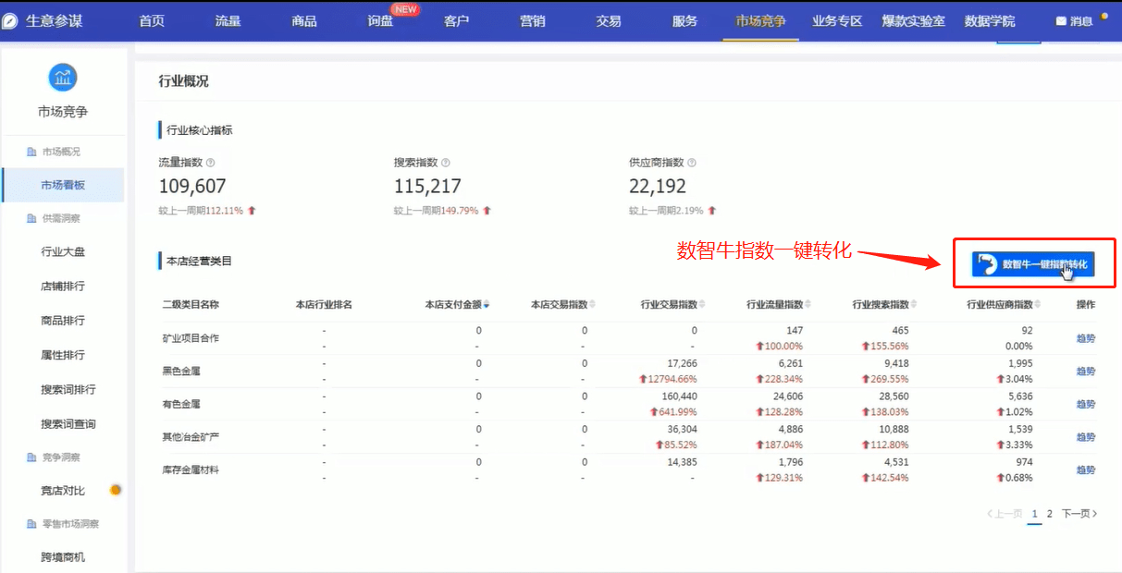Sort table by 本店支付金额 column

487,305
